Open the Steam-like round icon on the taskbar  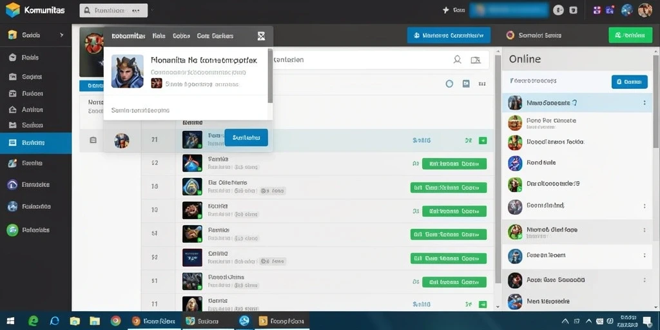tap(244, 321)
